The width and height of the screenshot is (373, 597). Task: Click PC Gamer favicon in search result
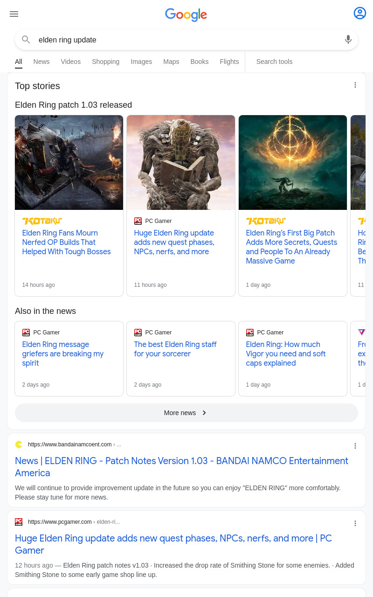click(19, 522)
